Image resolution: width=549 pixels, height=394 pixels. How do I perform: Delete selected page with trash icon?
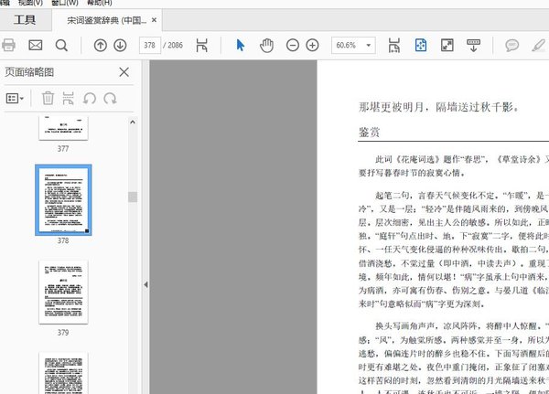[48, 98]
